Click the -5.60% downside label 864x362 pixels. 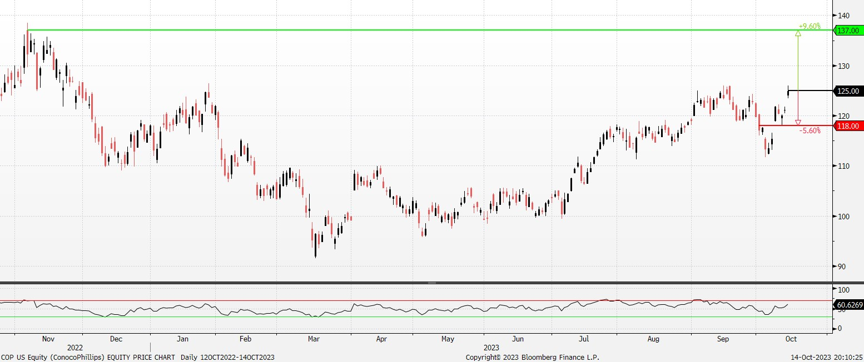click(x=810, y=131)
